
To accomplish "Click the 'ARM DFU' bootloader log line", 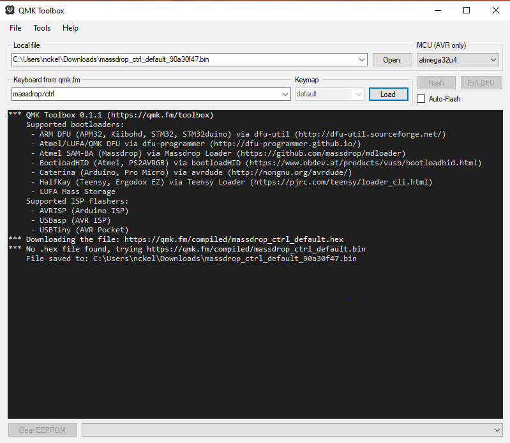I will 239,134.
